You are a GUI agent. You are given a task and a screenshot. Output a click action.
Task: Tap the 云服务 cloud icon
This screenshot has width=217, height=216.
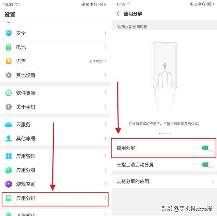pyautogui.click(x=9, y=125)
